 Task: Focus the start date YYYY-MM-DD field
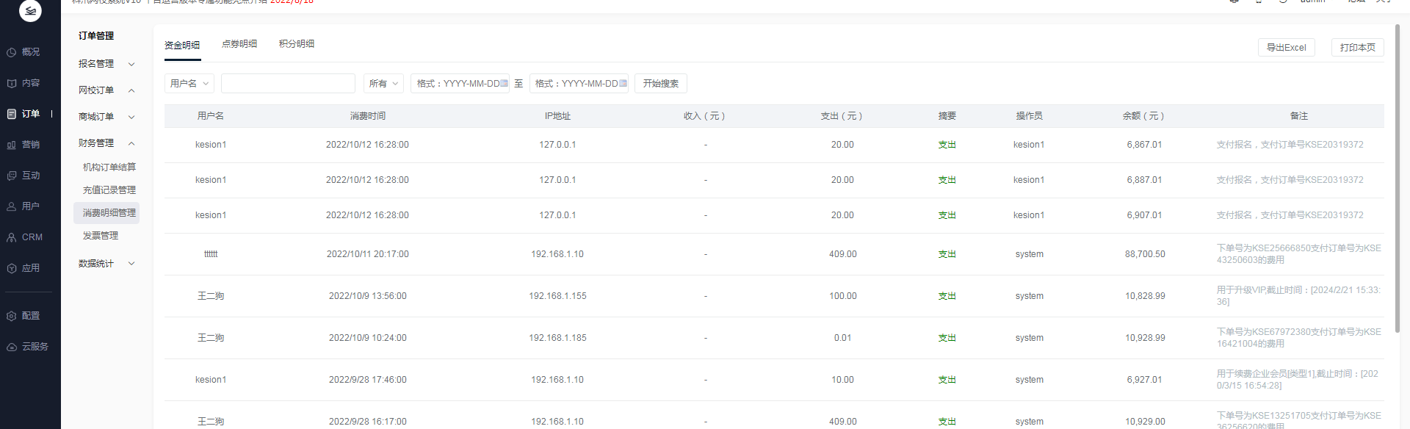tap(460, 84)
